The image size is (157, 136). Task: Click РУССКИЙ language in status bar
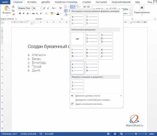[x=49, y=134]
